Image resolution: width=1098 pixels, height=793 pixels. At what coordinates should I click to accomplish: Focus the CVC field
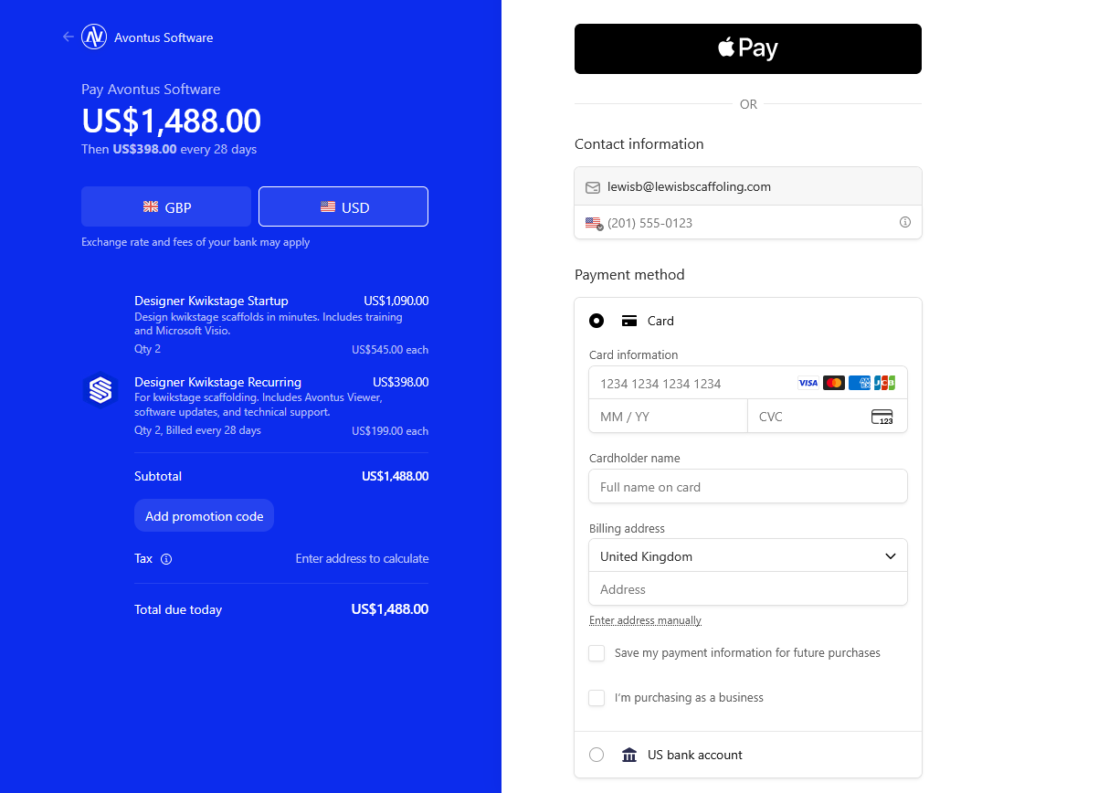pos(828,416)
